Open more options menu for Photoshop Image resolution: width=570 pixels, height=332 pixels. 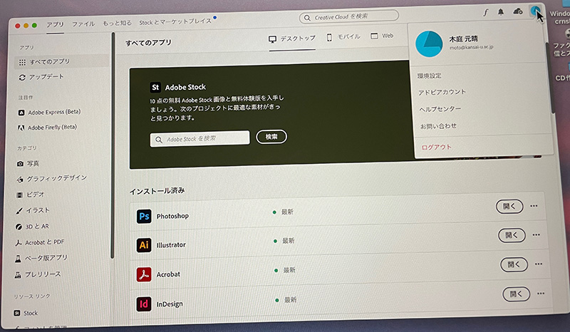[534, 206]
